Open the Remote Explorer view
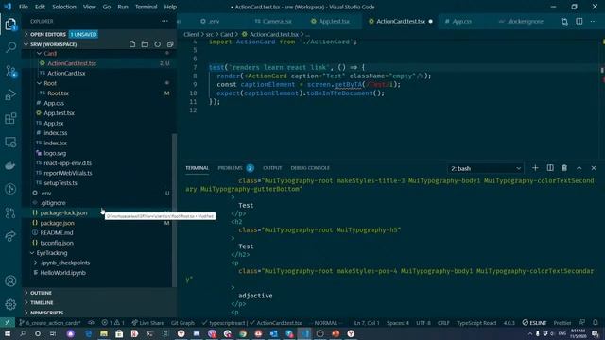605x340 pixels. (x=10, y=143)
